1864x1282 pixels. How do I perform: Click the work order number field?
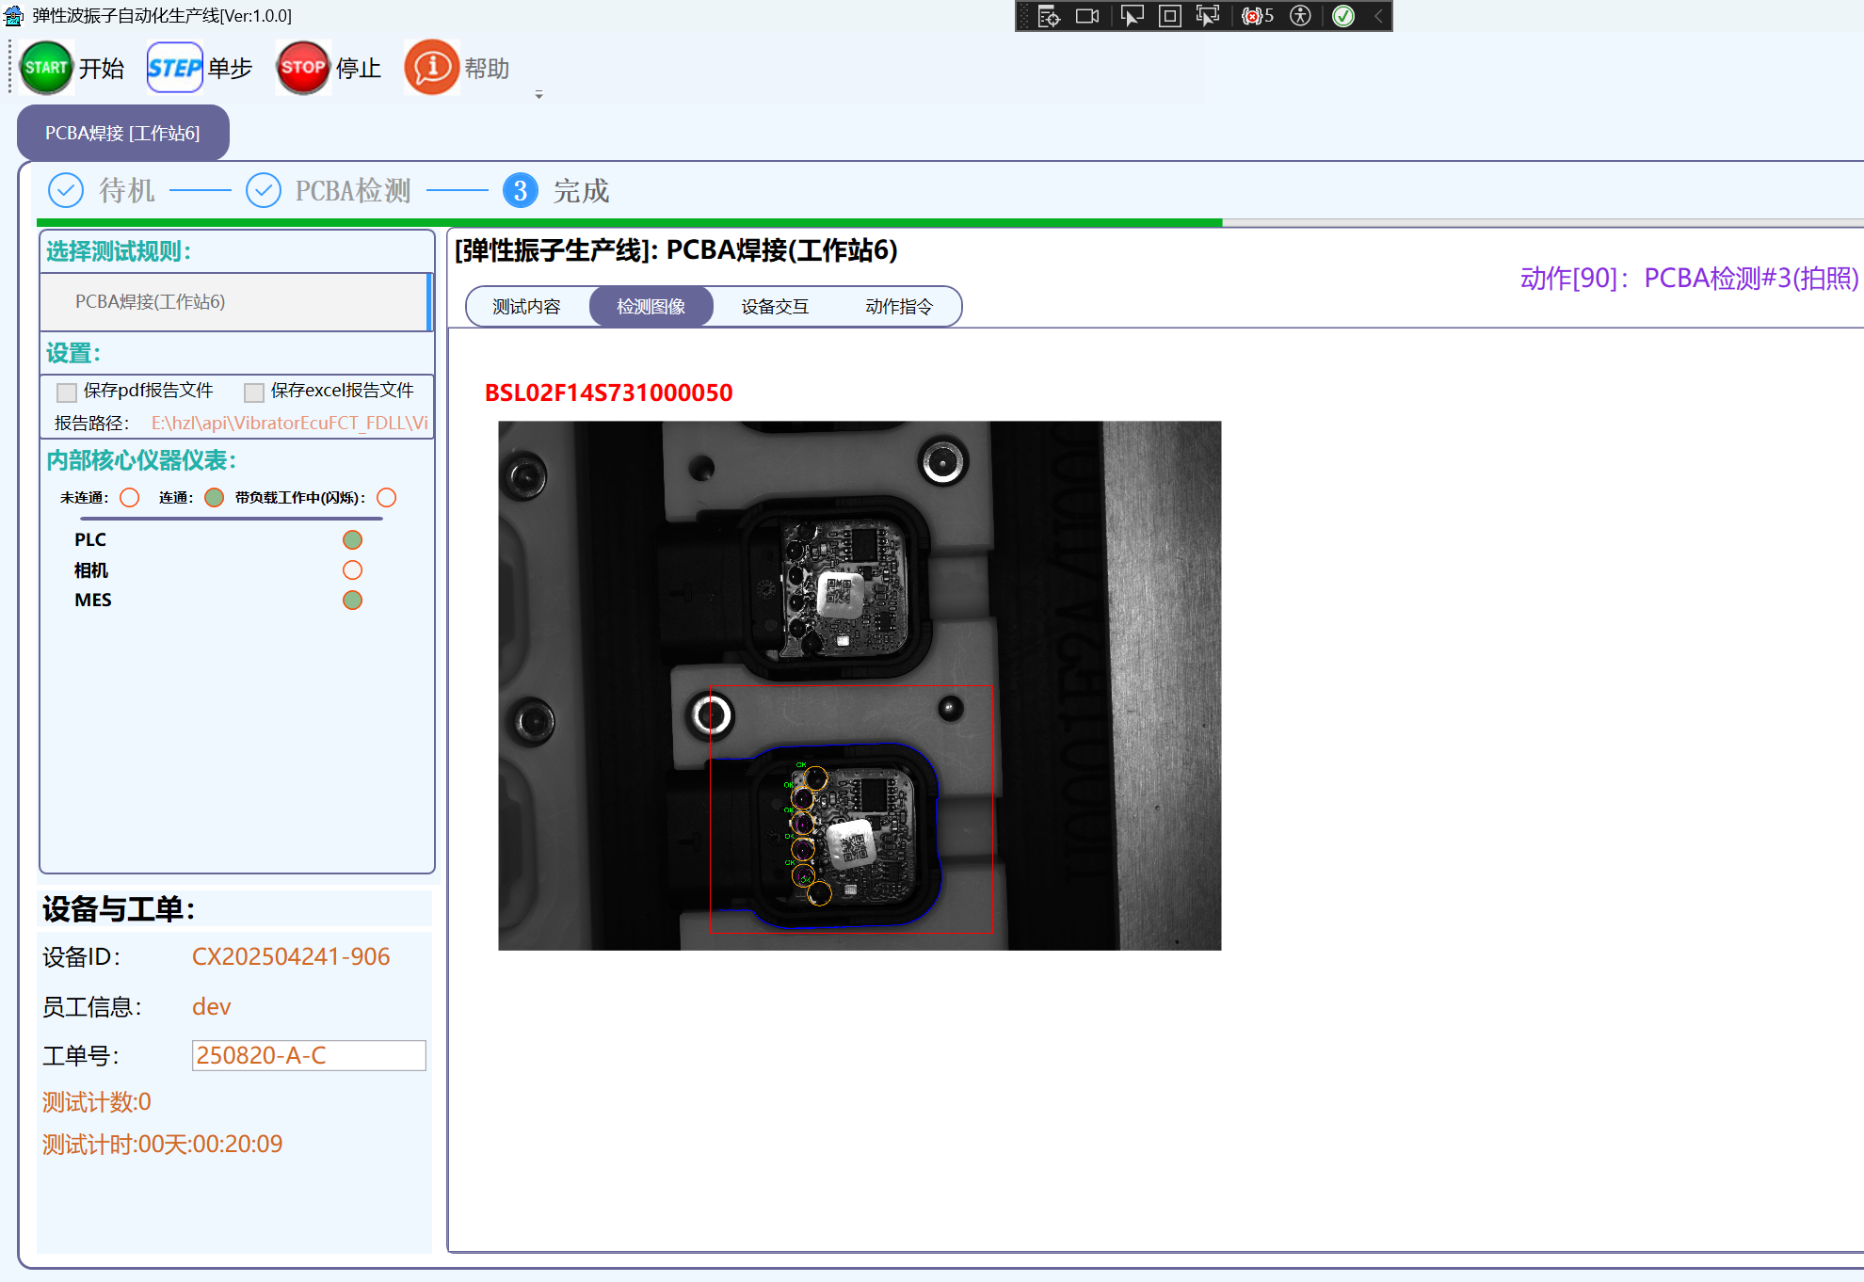pyautogui.click(x=309, y=1055)
